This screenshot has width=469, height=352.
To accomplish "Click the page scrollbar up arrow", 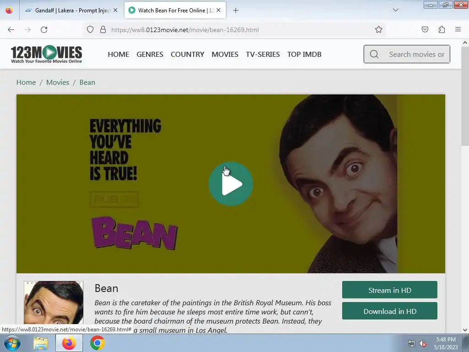I will point(465,43).
